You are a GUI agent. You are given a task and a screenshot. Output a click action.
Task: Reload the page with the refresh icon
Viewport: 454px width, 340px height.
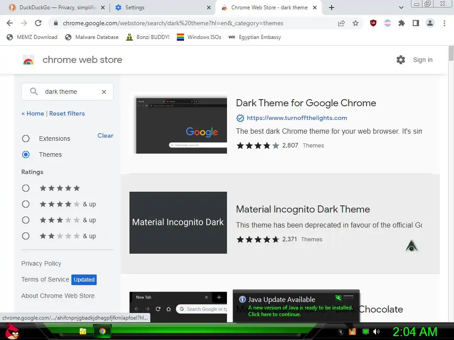point(38,23)
